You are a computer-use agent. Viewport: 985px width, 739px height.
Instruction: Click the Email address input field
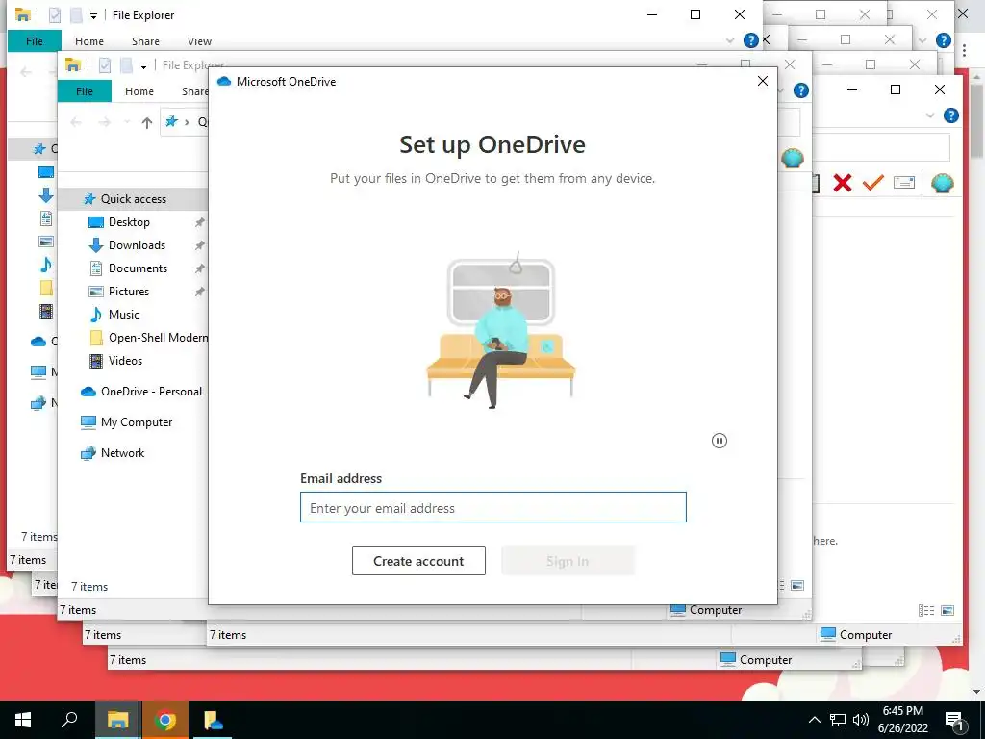tap(493, 507)
